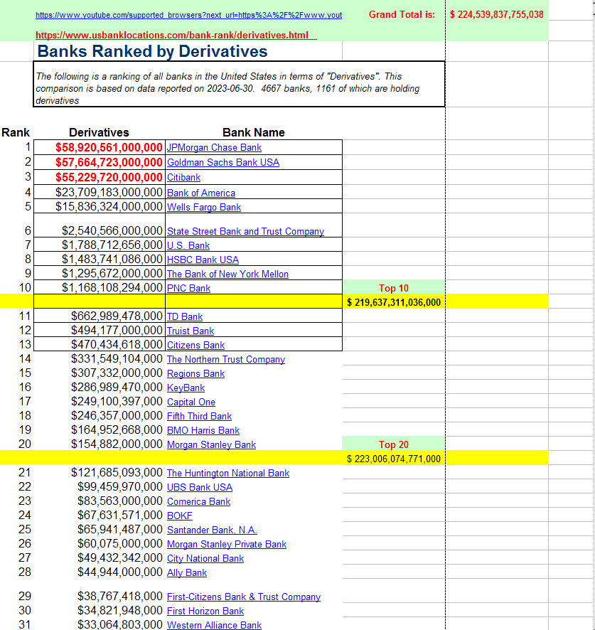This screenshot has width=595, height=630.
Task: Open the Fifth Third Bank link
Action: 199,416
